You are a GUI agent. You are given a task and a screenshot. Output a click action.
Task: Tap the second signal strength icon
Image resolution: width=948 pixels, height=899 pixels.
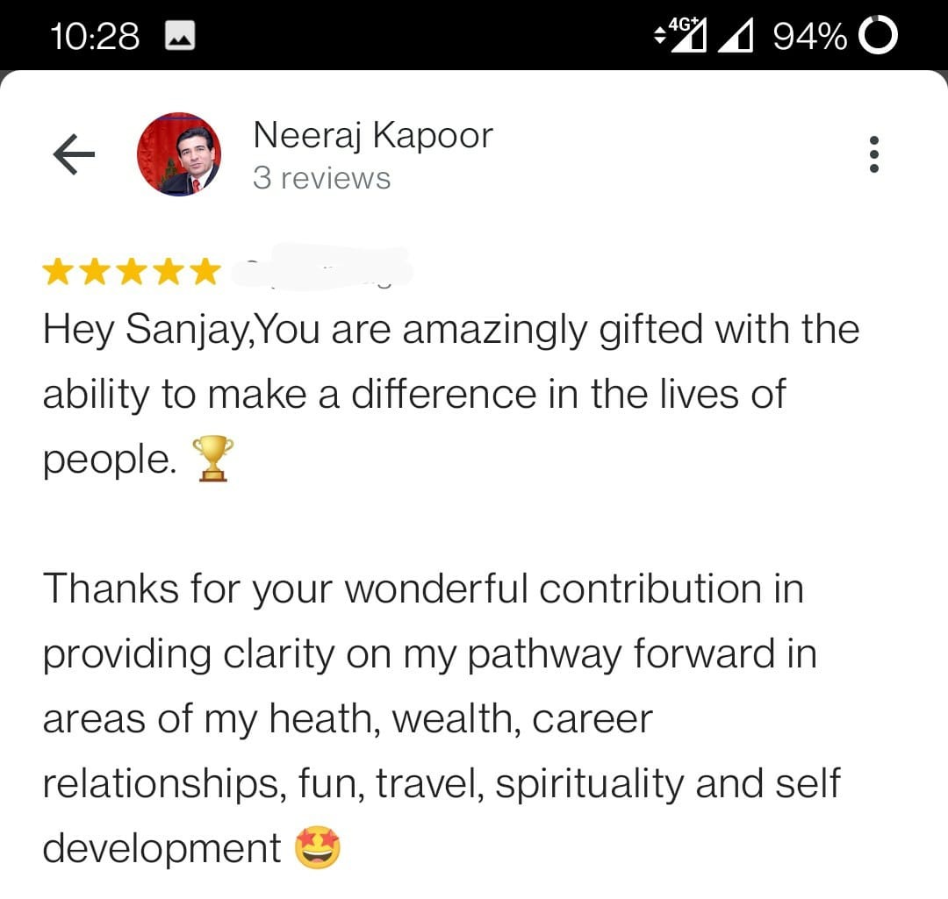coord(739,36)
